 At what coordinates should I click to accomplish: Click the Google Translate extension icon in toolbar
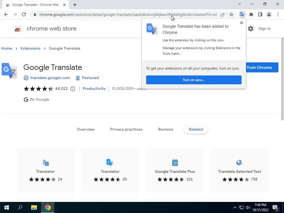[242, 14]
